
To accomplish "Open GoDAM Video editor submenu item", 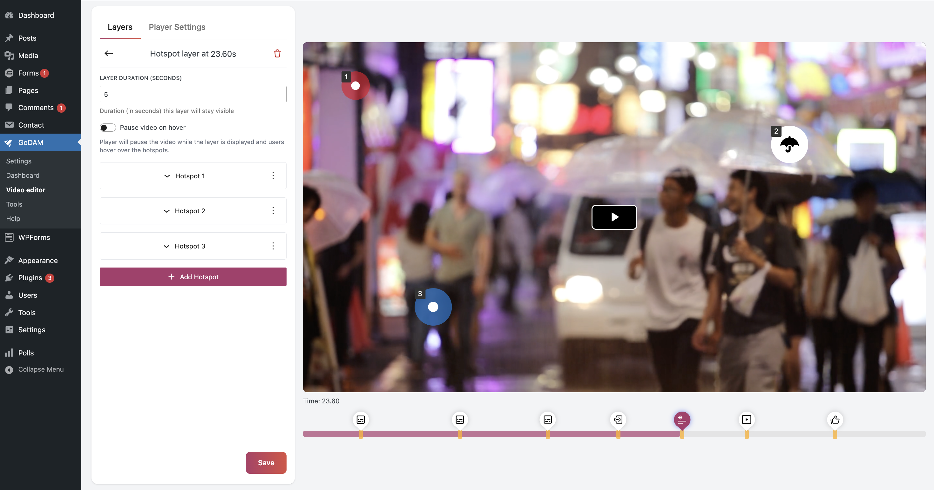I will pos(25,190).
